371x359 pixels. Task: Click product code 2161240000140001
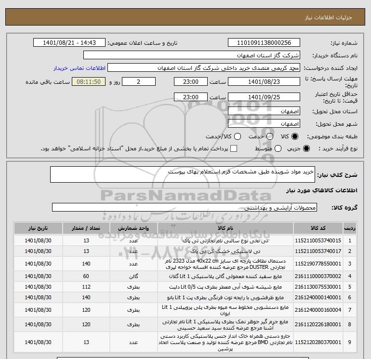pyautogui.click(x=318, y=297)
